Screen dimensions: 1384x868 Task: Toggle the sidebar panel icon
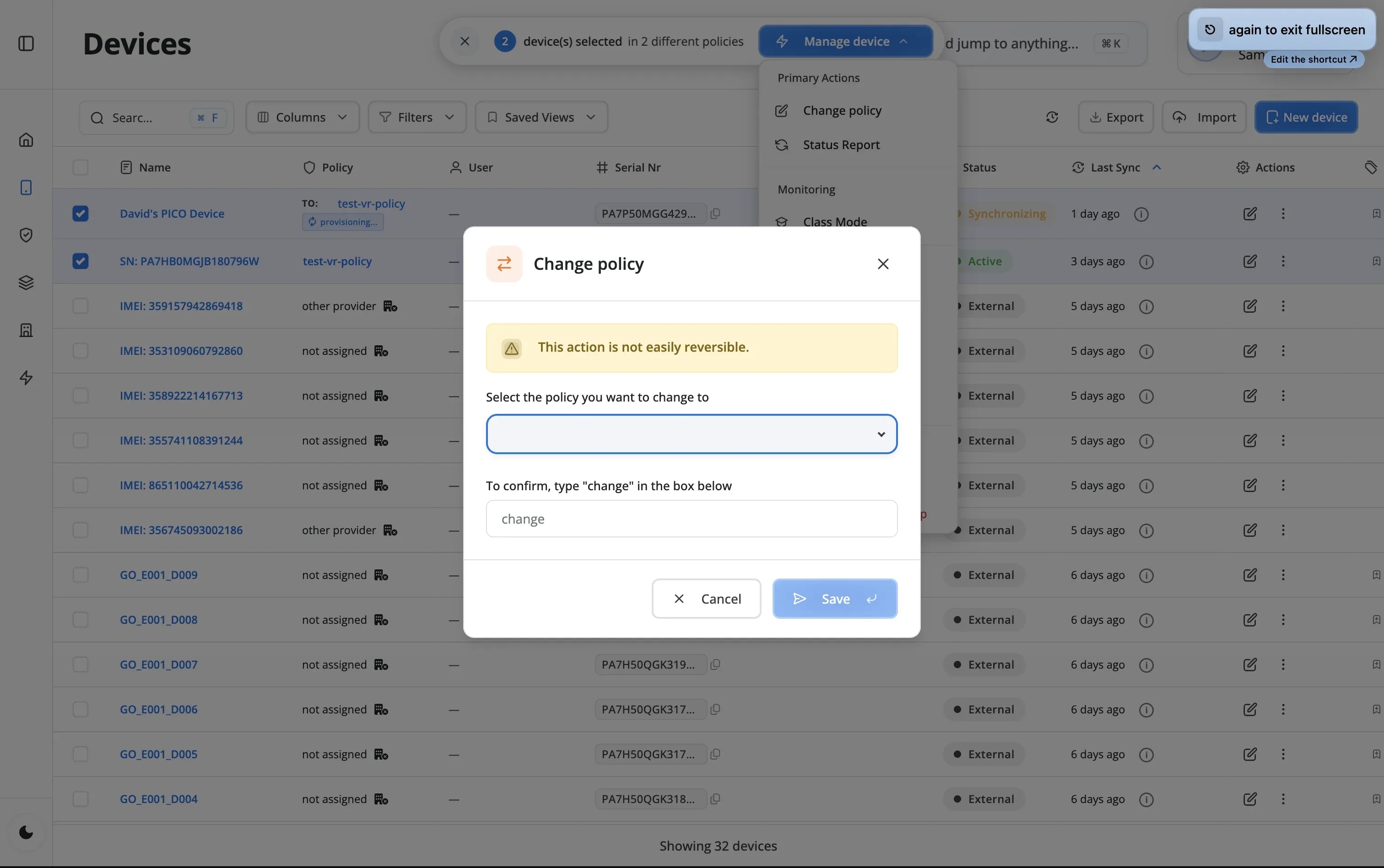(26, 43)
